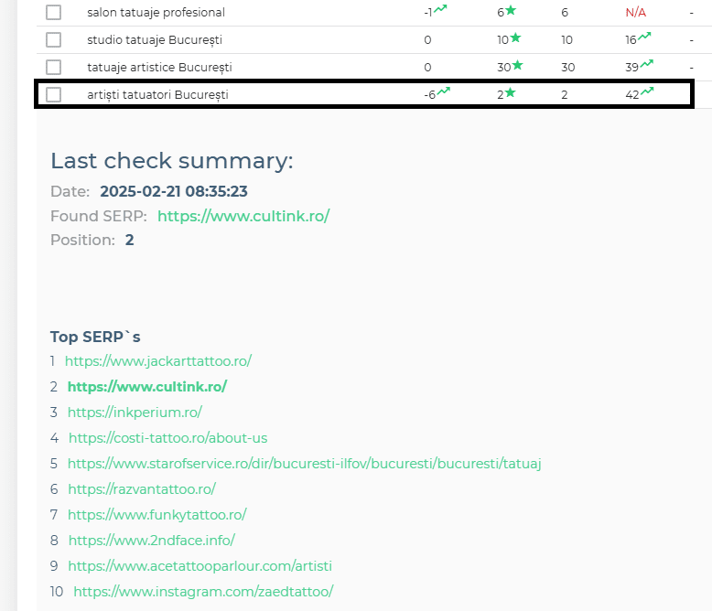Screen dimensions: 712x611
Task: Visit the inkperium.ro link
Action: [135, 413]
